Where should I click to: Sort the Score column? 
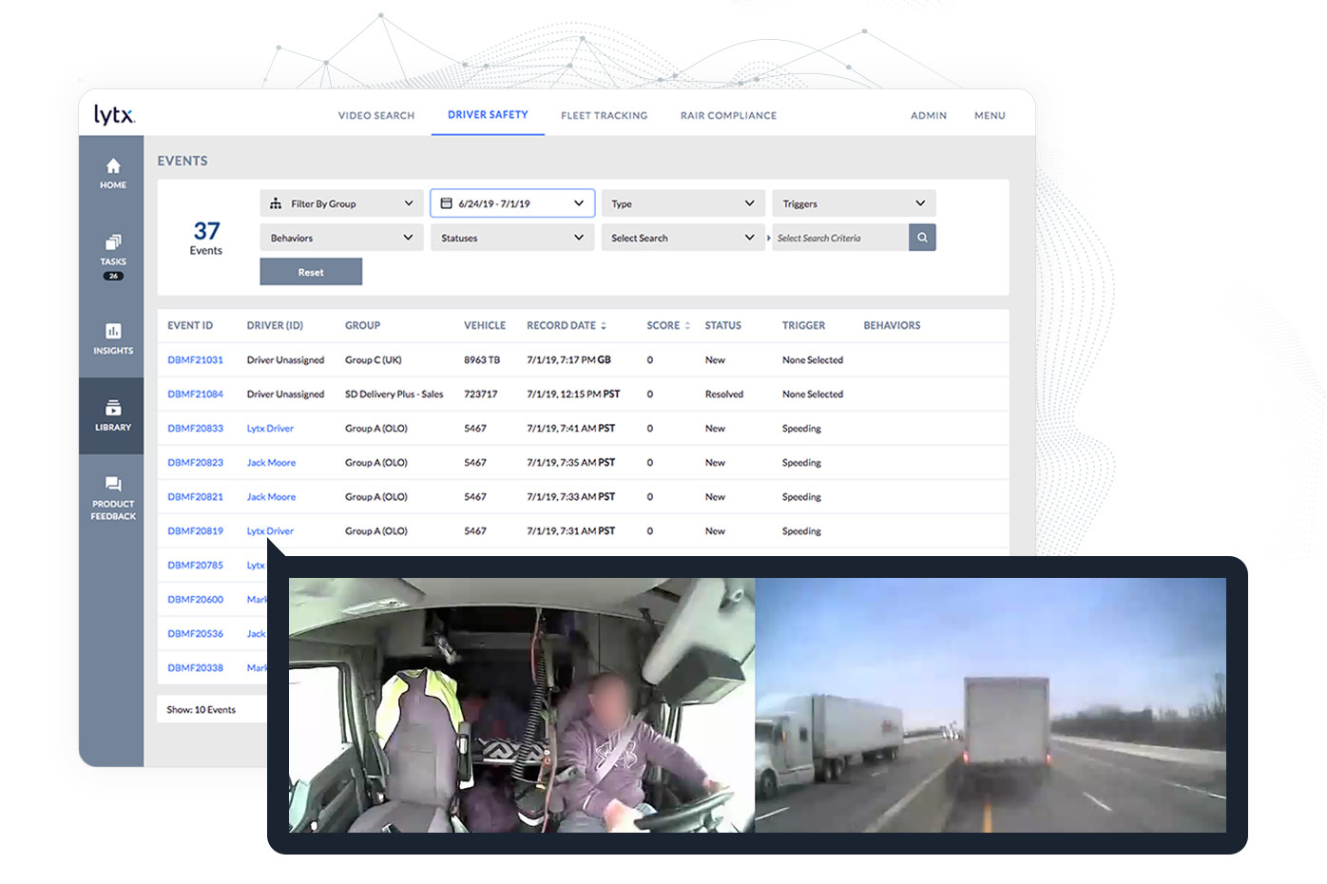tap(687, 326)
